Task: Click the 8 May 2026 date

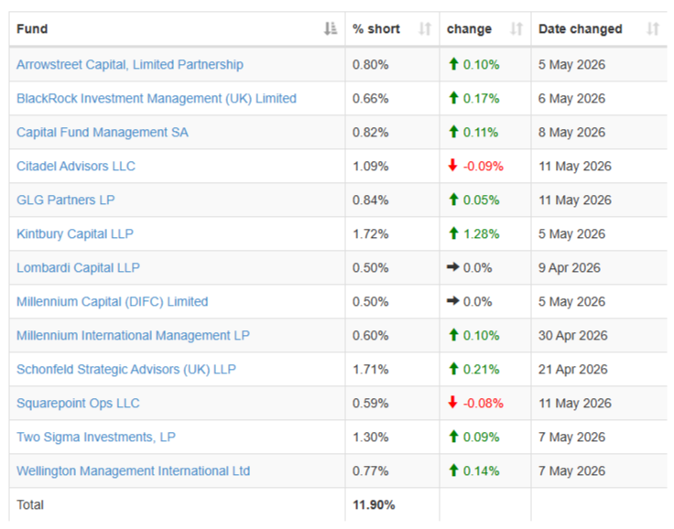Action: coord(571,133)
